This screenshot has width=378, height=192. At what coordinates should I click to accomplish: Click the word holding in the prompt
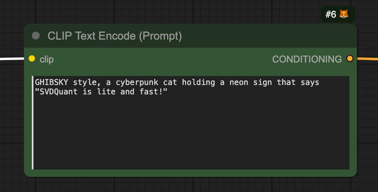pyautogui.click(x=198, y=83)
